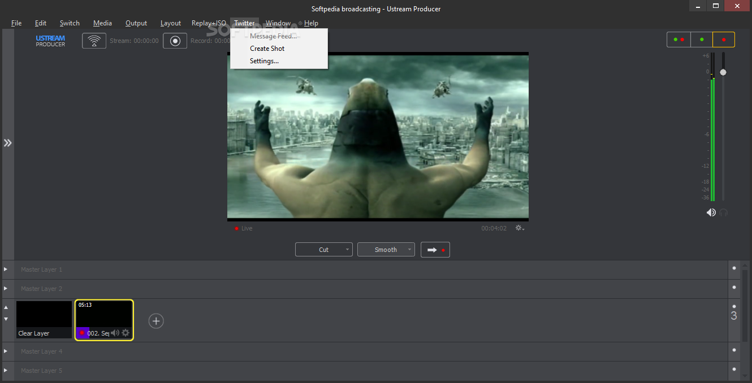
Task: Click the Master Layer 4 label
Action: 42,351
